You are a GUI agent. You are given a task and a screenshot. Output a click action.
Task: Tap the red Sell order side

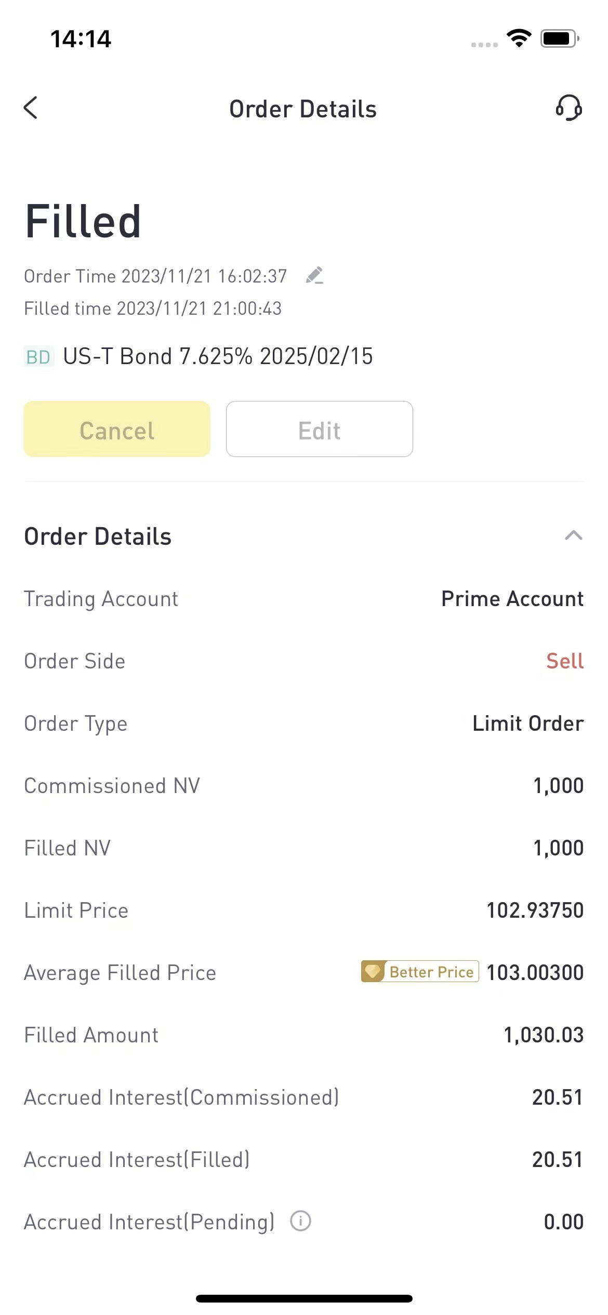[x=565, y=661]
